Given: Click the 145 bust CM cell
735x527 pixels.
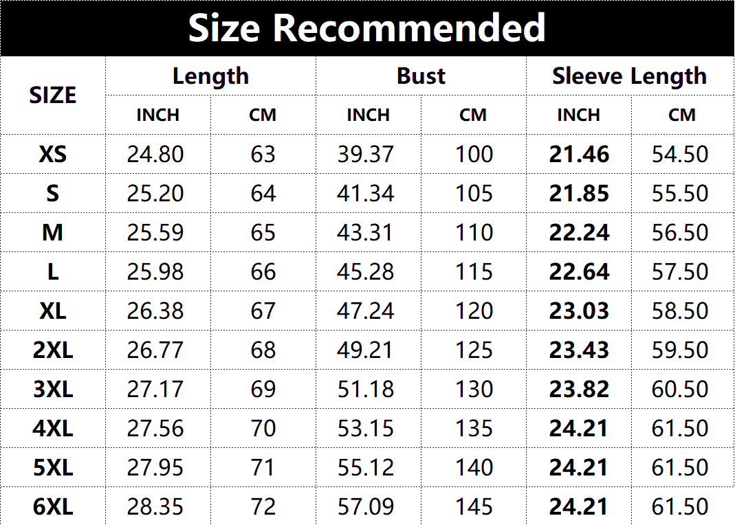Looking at the screenshot, I should coord(474,506).
